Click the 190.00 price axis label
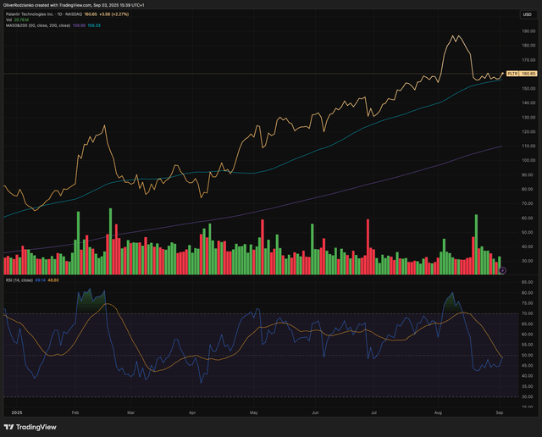 click(528, 31)
